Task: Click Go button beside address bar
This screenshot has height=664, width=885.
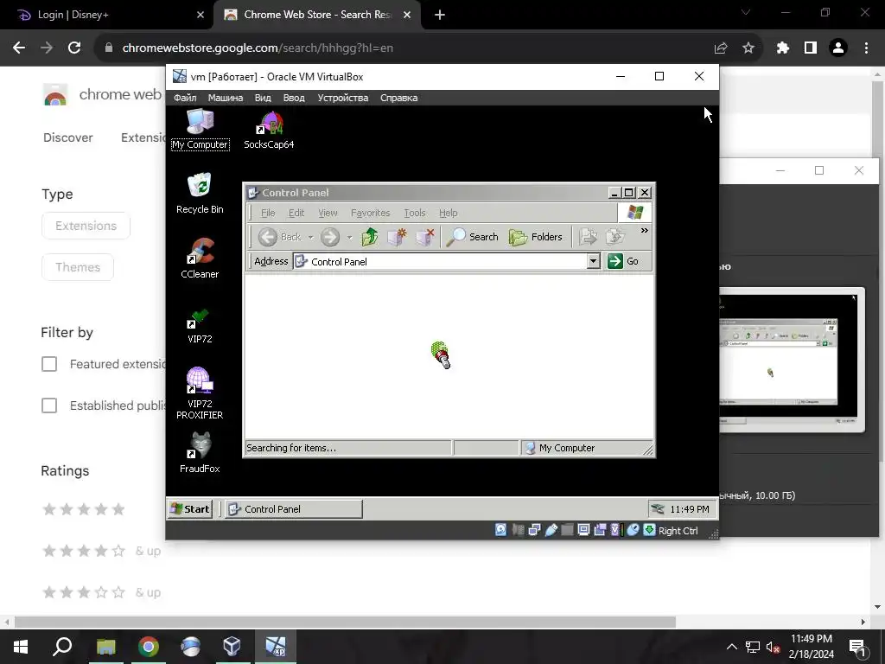Action: 623,261
